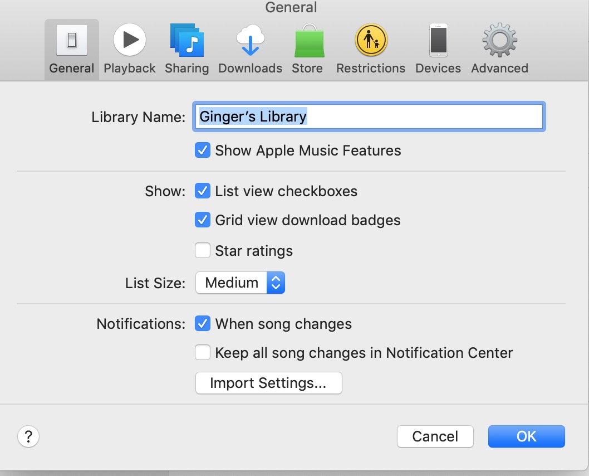Toggle Grid view download badges checkbox
Image resolution: width=589 pixels, height=476 pixels.
203,220
